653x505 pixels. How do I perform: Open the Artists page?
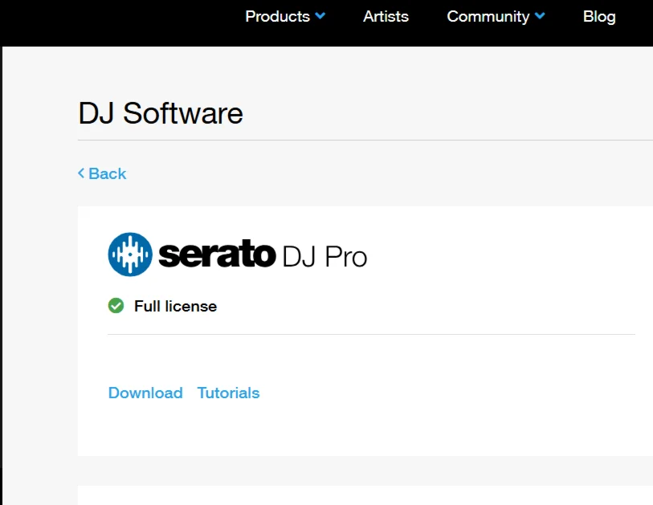point(386,16)
